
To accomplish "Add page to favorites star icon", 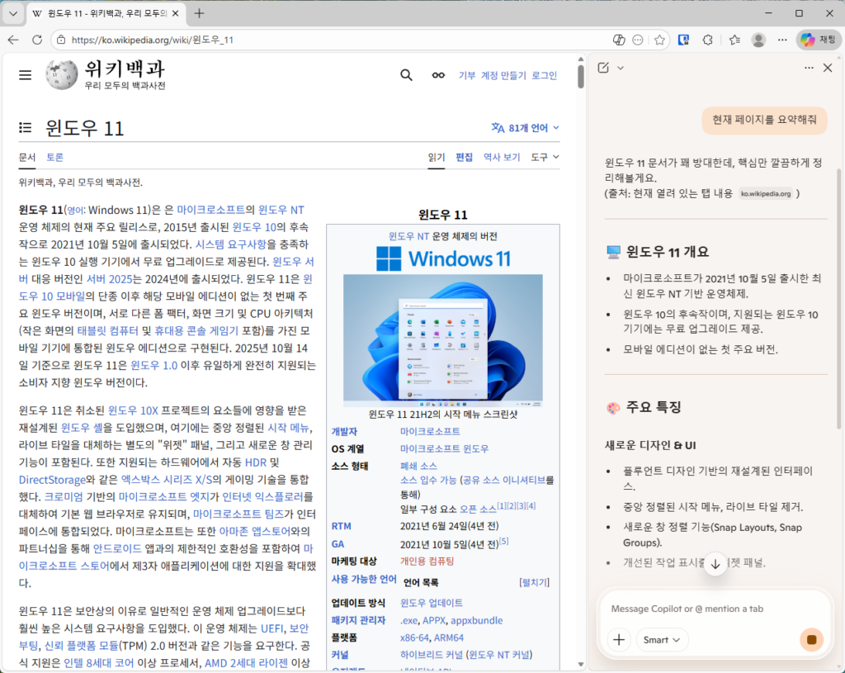I will pos(659,40).
